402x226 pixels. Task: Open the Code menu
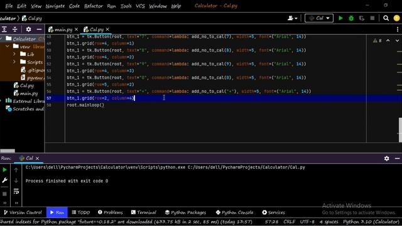click(74, 6)
